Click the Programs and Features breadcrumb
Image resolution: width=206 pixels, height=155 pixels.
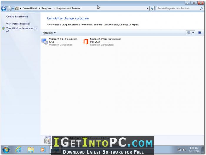[68, 9]
